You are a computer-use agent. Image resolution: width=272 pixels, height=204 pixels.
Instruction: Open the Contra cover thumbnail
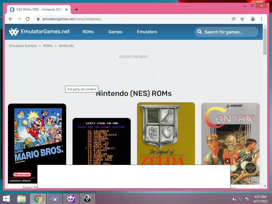coord(230,134)
